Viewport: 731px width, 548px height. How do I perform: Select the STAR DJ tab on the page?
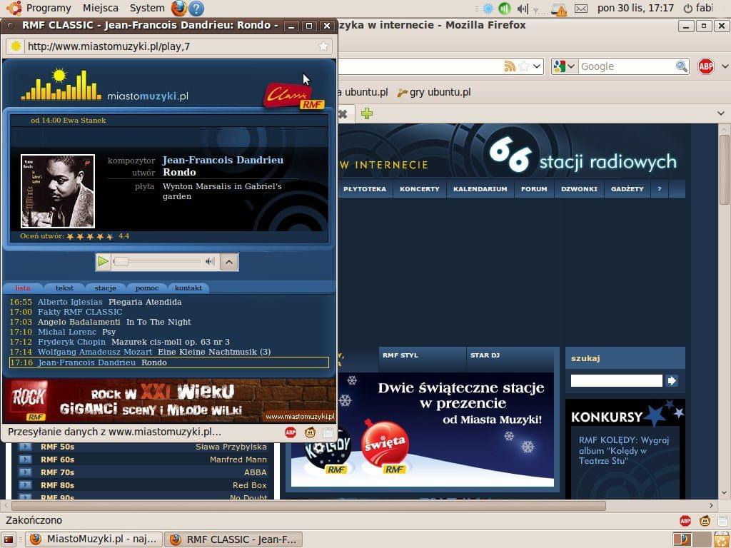(x=510, y=359)
